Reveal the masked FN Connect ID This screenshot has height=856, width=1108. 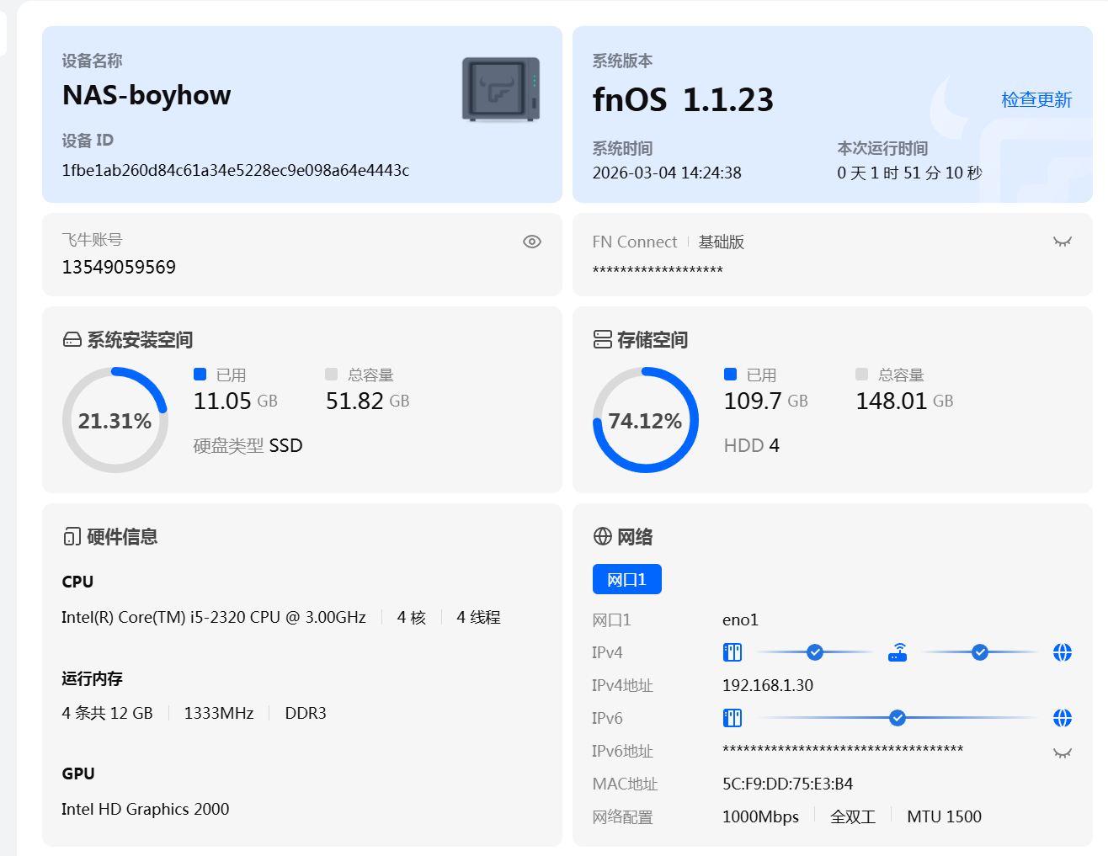click(x=1062, y=242)
